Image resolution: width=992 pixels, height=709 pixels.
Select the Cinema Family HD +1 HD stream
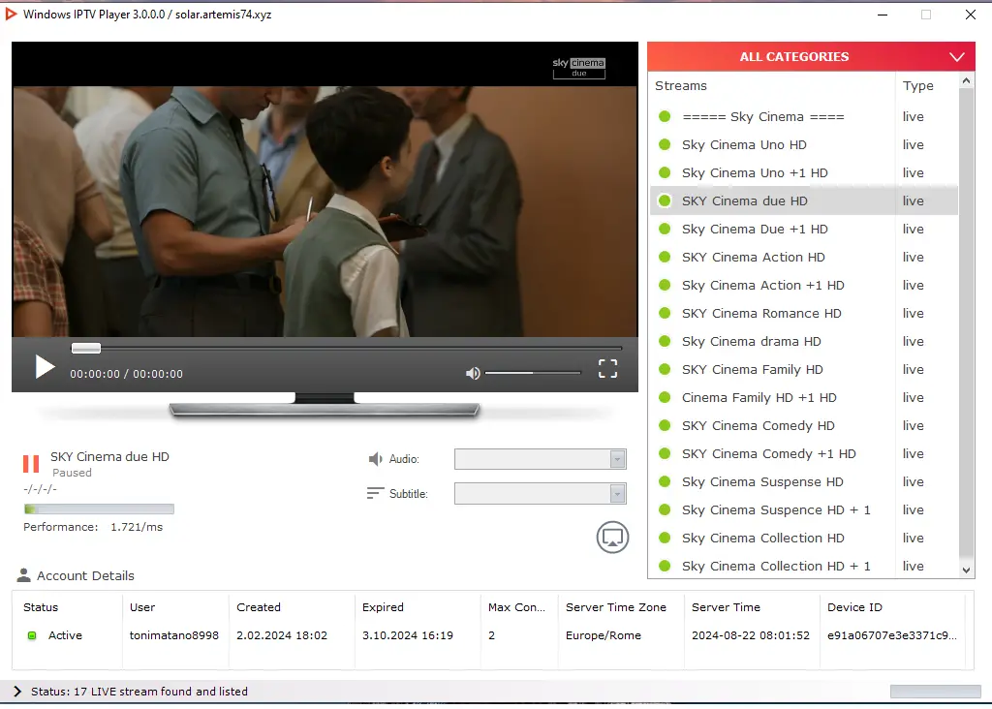click(803, 397)
